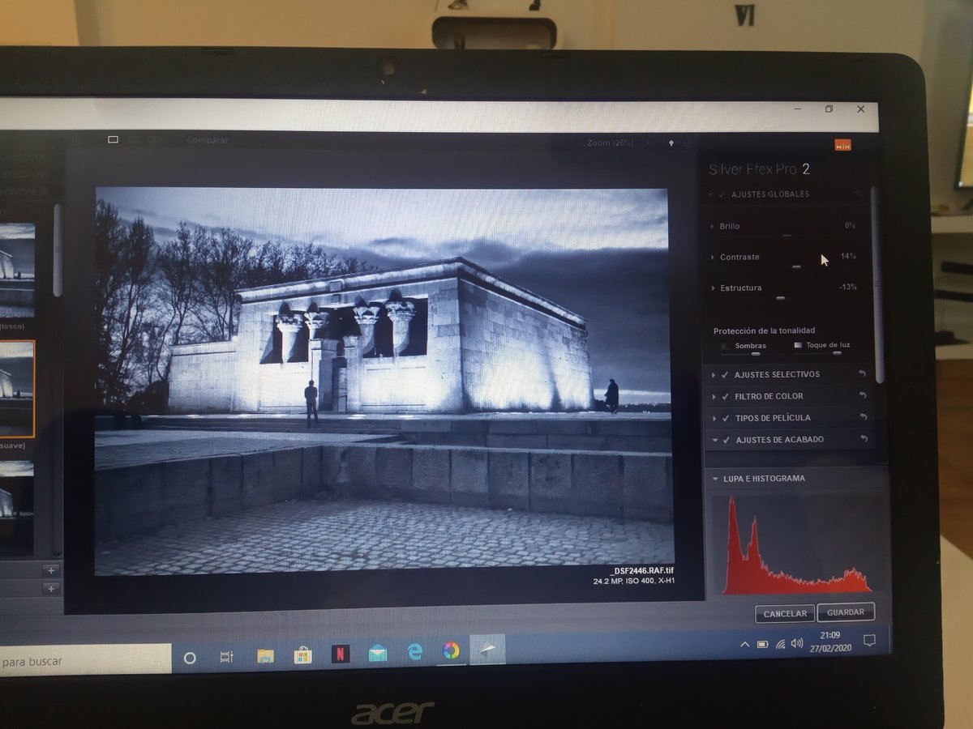Viewport: 973px width, 729px height.
Task: Click the Estructura -13% value
Action: tap(848, 287)
